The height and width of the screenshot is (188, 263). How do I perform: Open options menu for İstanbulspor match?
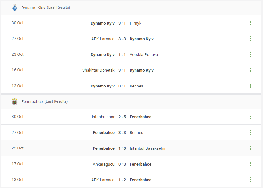(250, 117)
